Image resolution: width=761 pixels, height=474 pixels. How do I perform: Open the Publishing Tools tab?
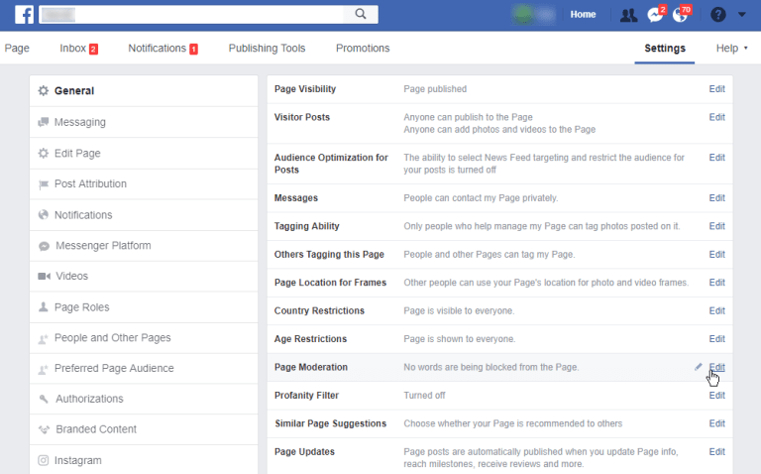pos(267,48)
